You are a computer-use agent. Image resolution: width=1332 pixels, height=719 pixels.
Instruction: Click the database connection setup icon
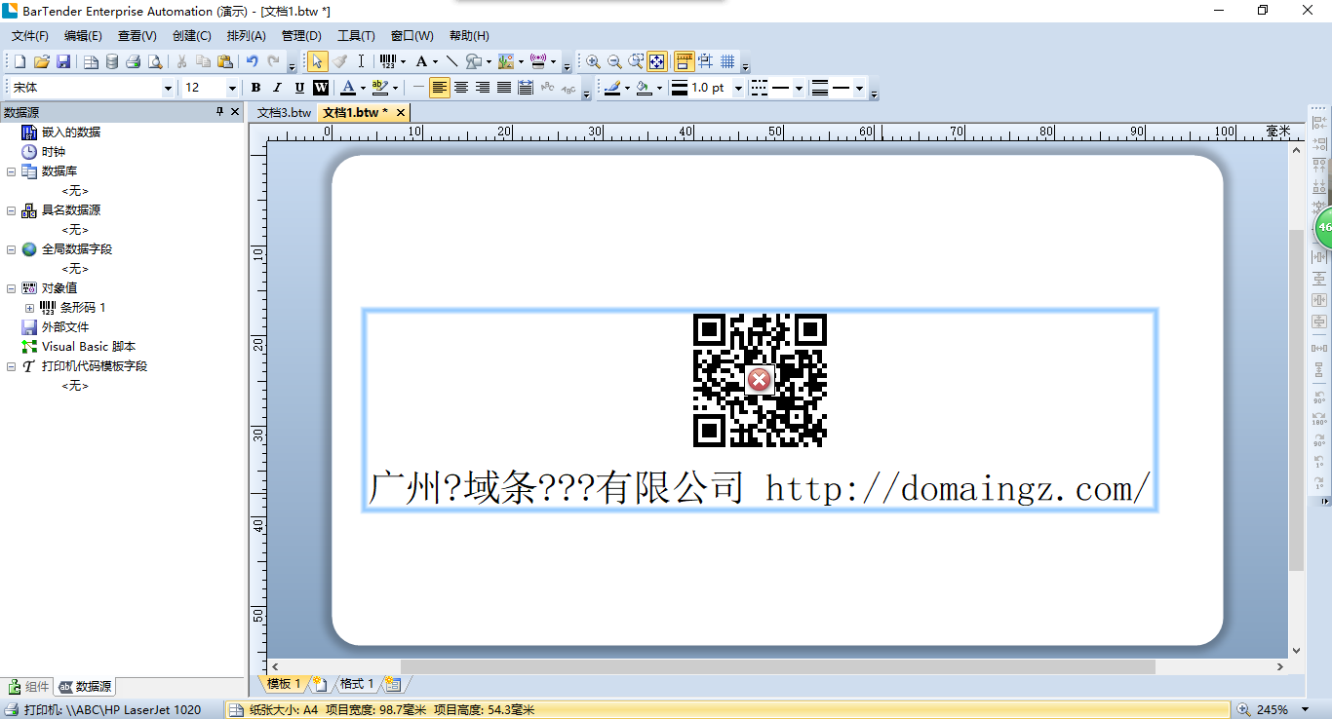click(x=112, y=61)
